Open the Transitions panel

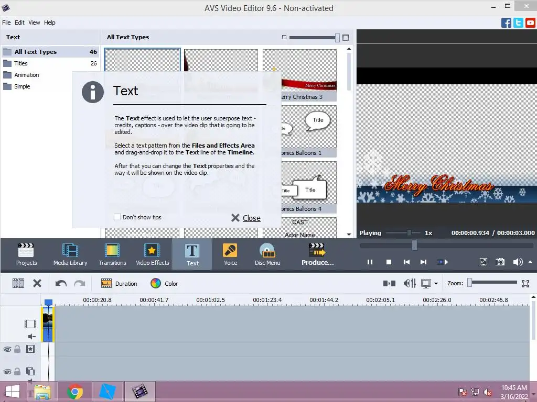pos(112,254)
